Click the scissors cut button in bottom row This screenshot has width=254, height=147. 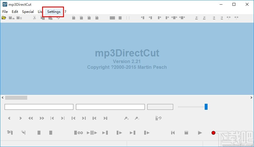pyautogui.click(x=10, y=132)
